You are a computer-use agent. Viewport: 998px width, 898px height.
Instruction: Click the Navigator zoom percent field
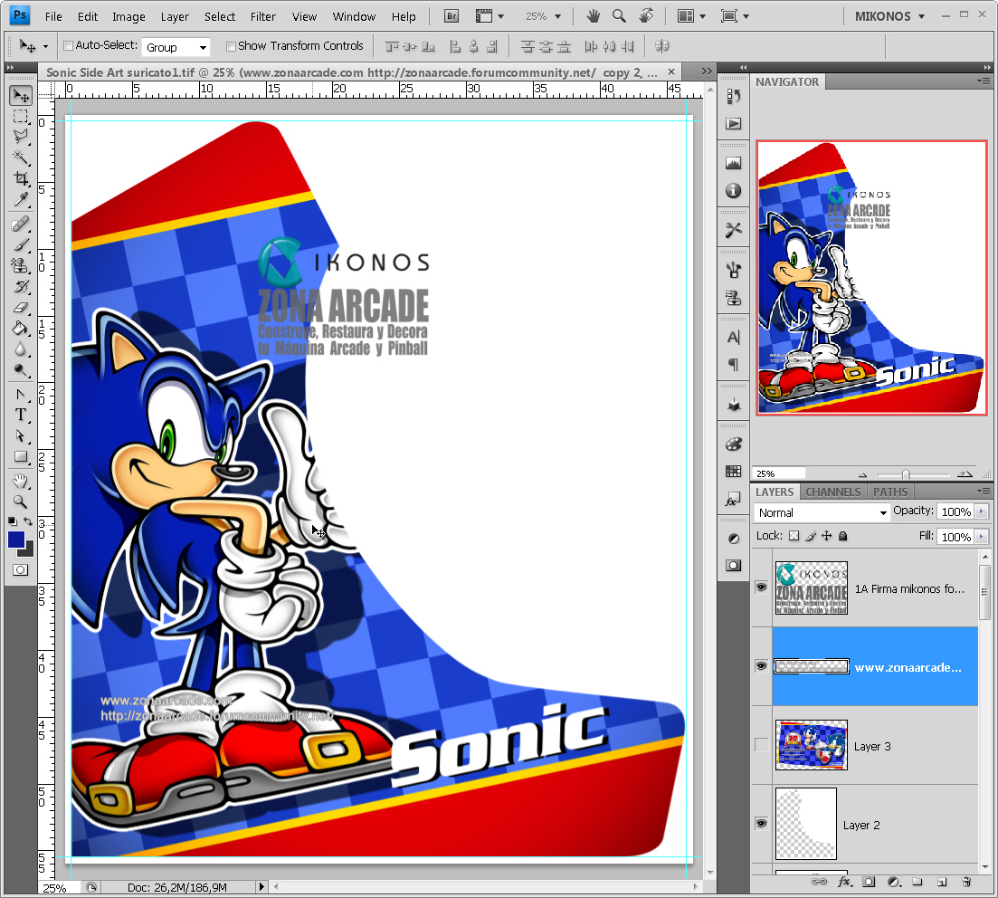[x=780, y=473]
